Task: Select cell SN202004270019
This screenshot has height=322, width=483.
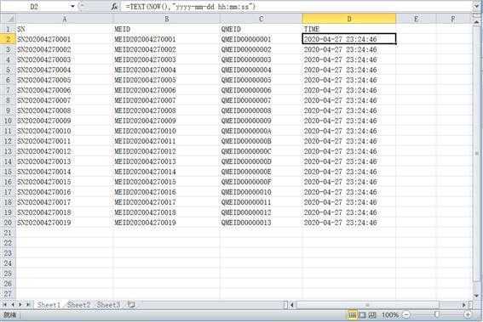Action: click(x=65, y=223)
